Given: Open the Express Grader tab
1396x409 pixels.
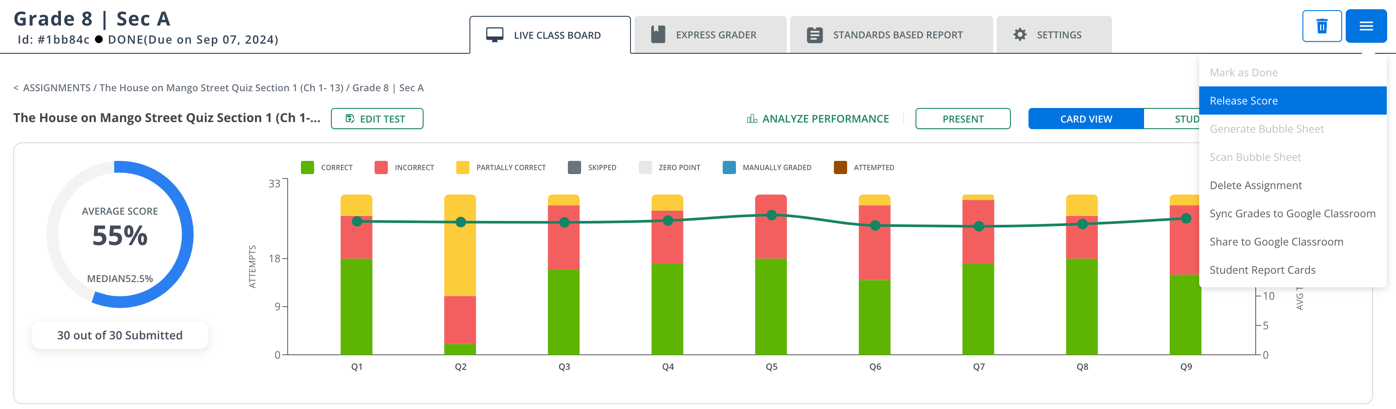Looking at the screenshot, I should (710, 35).
